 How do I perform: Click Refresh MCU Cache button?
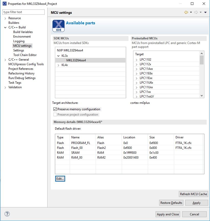(x=193, y=194)
